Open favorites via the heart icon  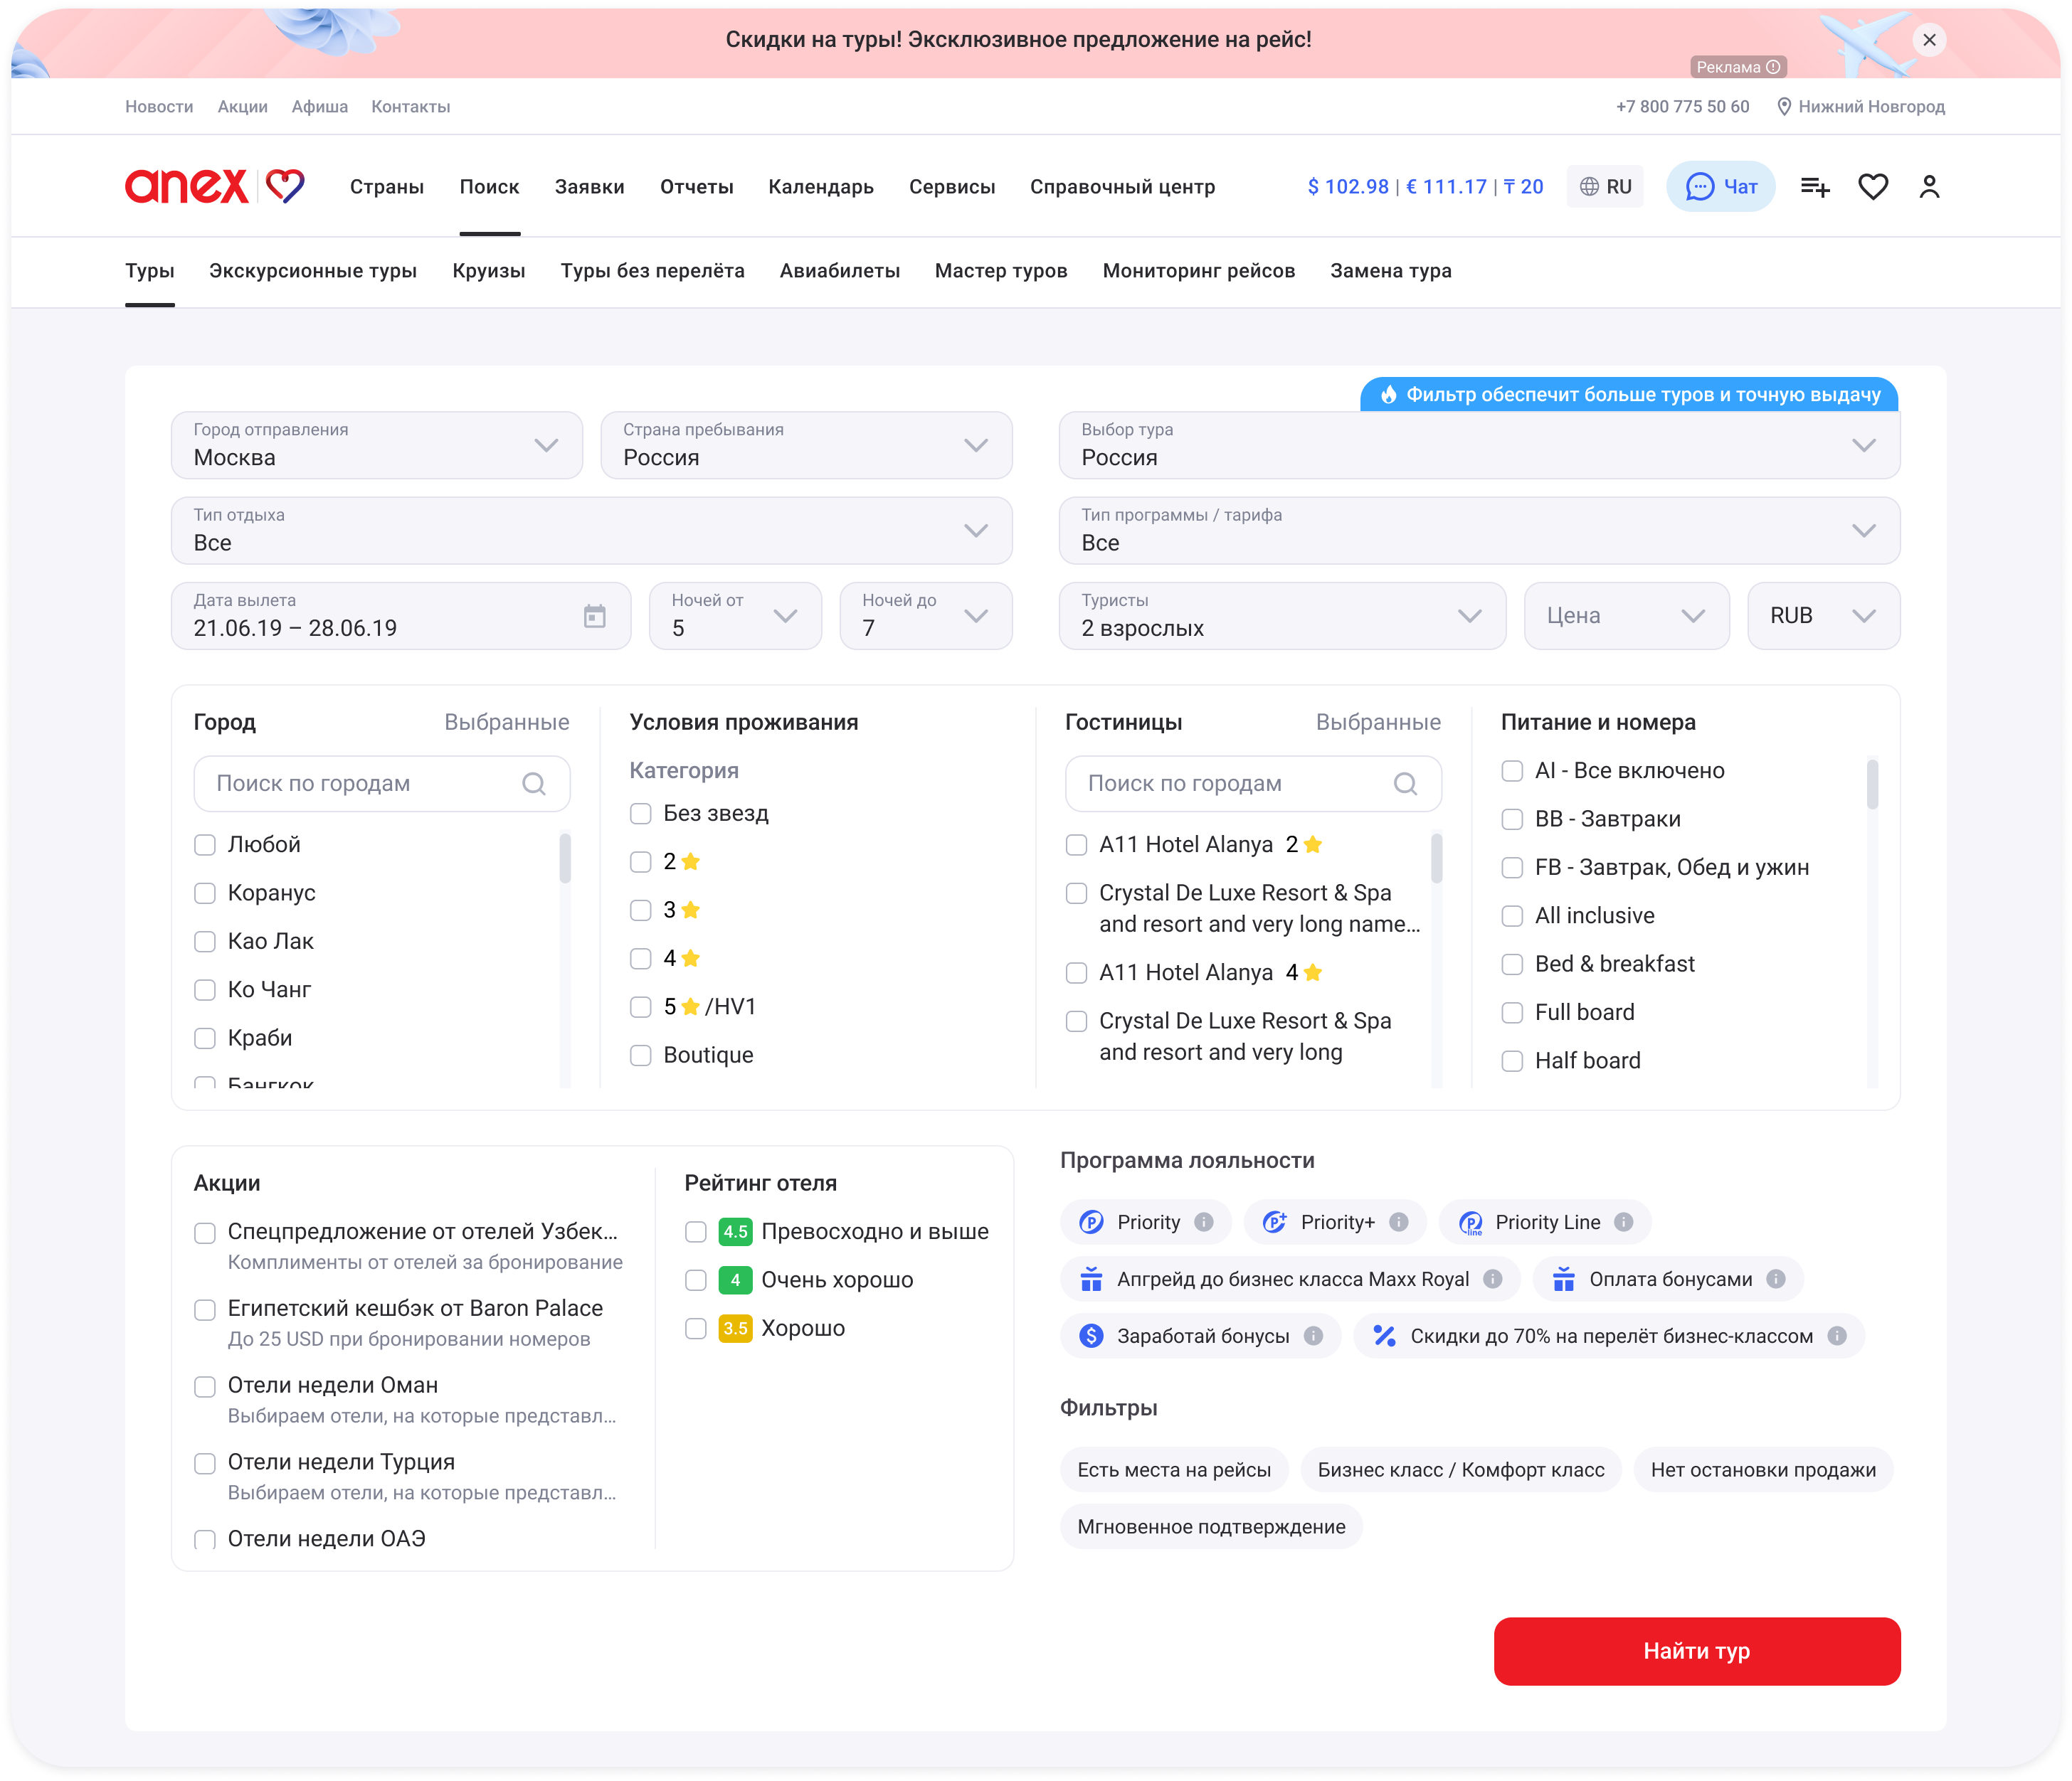click(x=1872, y=187)
